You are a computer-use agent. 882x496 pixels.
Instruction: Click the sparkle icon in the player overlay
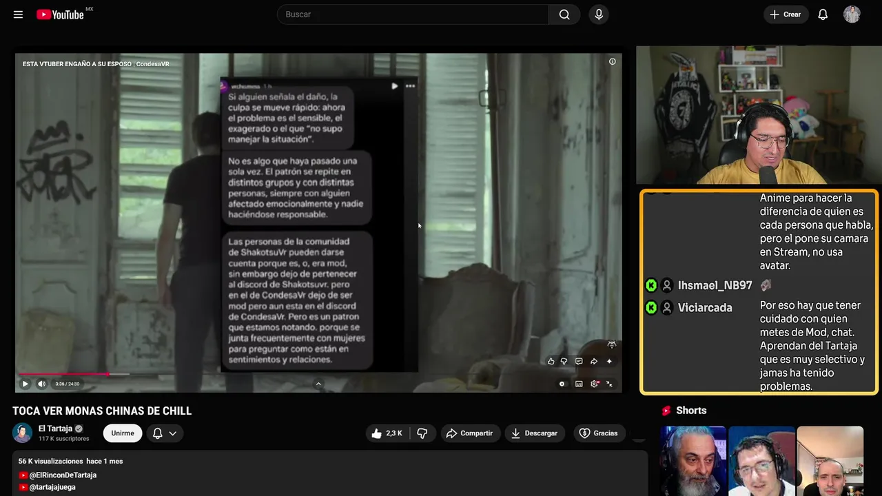(x=609, y=361)
